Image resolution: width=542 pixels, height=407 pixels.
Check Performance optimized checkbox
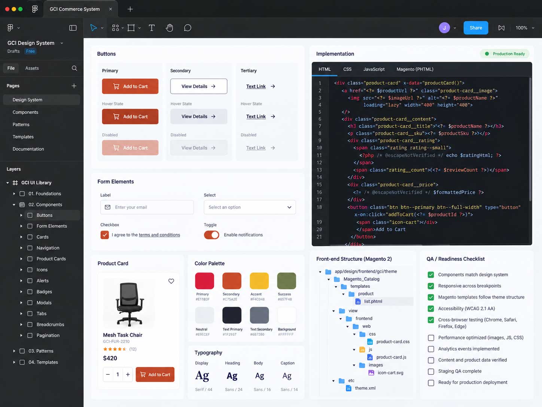coord(431,338)
